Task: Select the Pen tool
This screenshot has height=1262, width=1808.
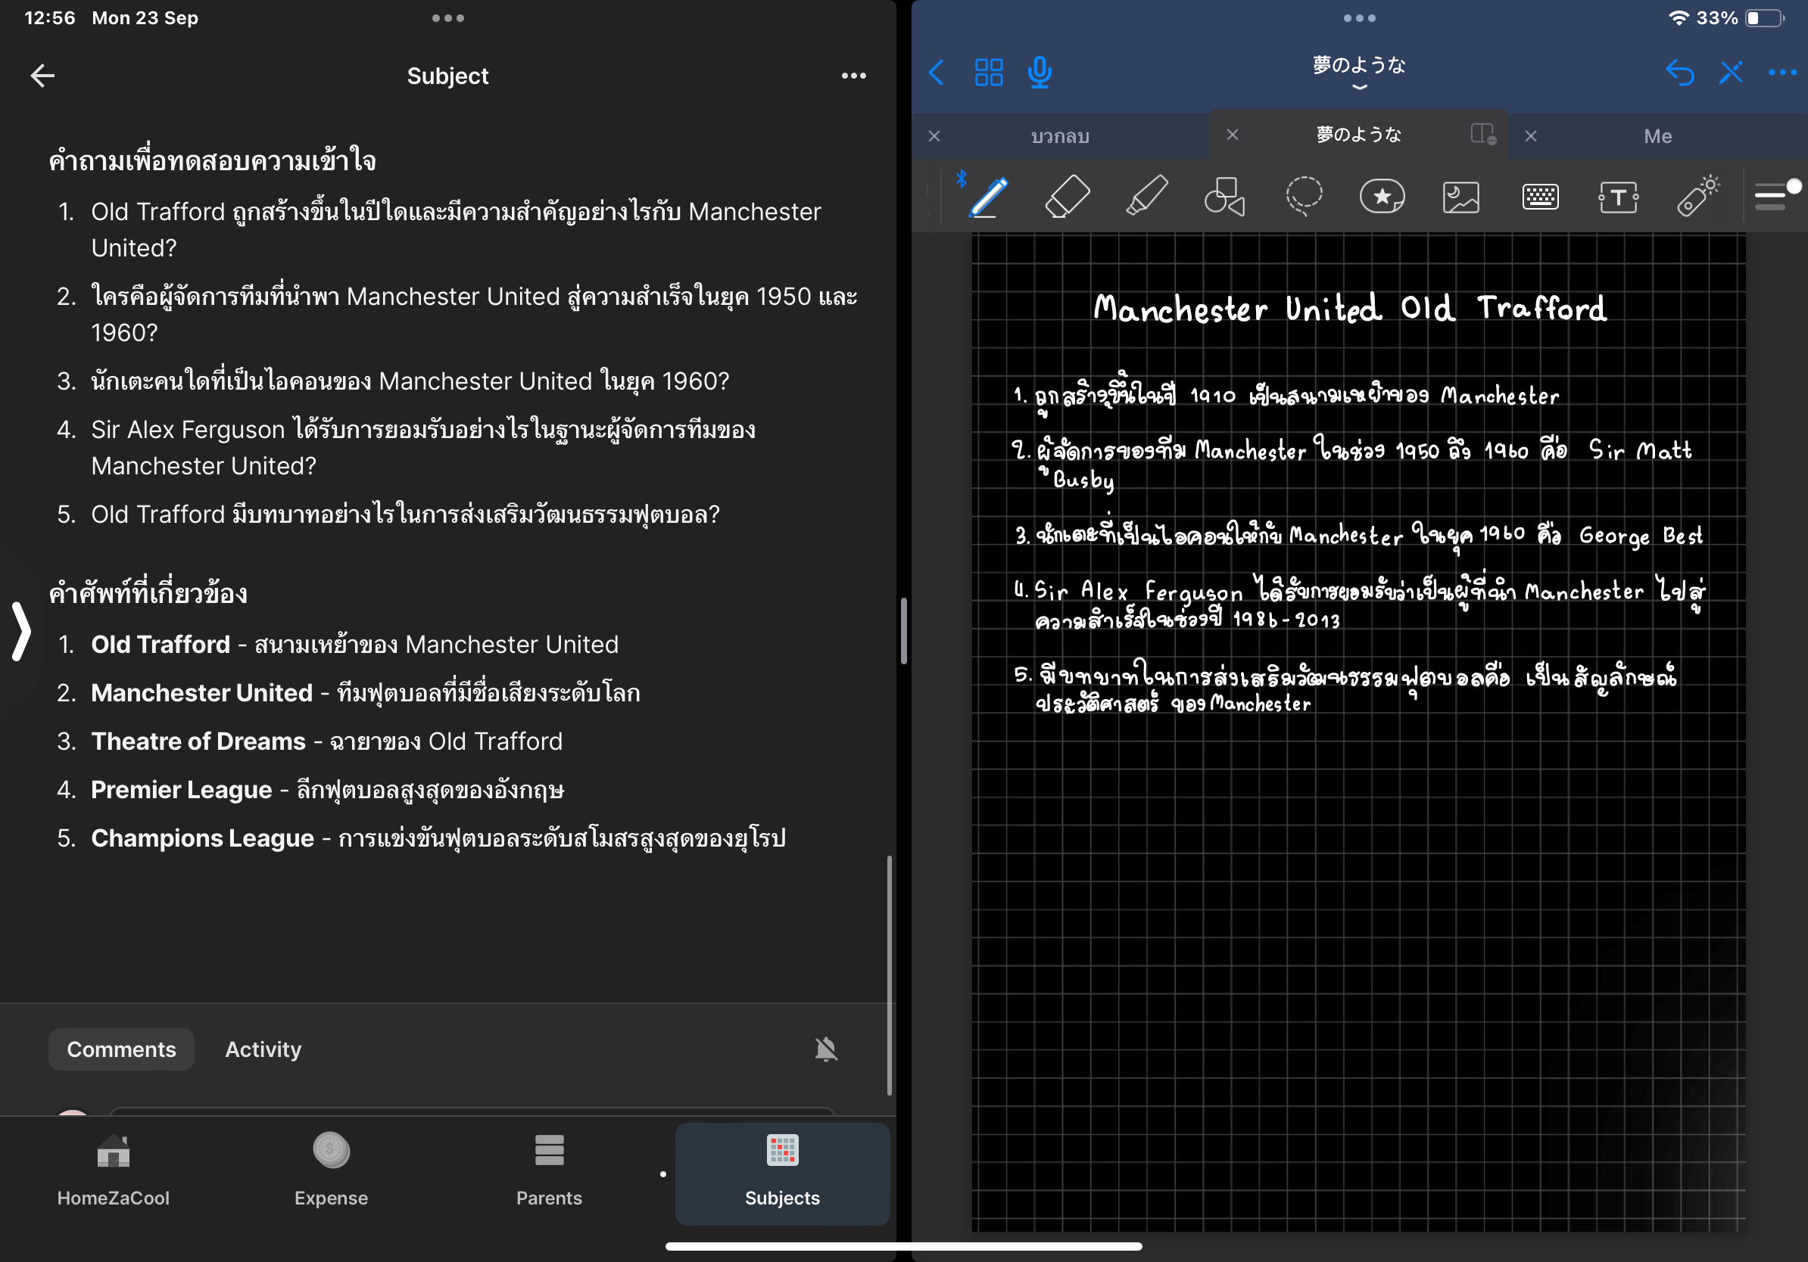Action: coord(988,196)
